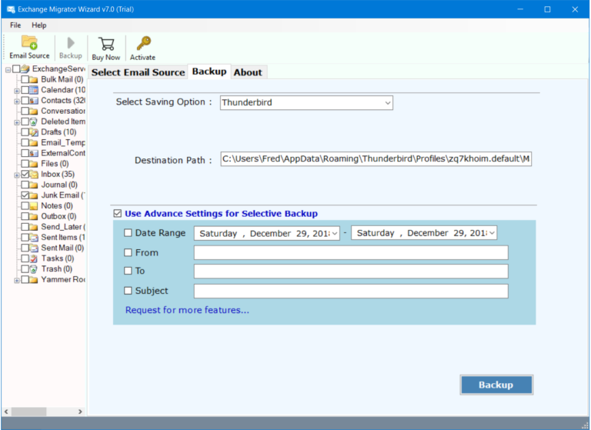Click the Drafts folder icon
The height and width of the screenshot is (430, 591).
click(34, 132)
